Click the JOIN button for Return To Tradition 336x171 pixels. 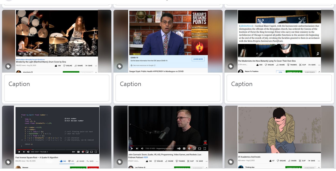280,72
